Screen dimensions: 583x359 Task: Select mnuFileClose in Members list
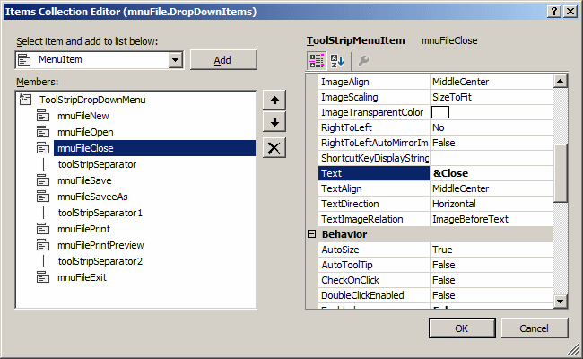(x=154, y=148)
